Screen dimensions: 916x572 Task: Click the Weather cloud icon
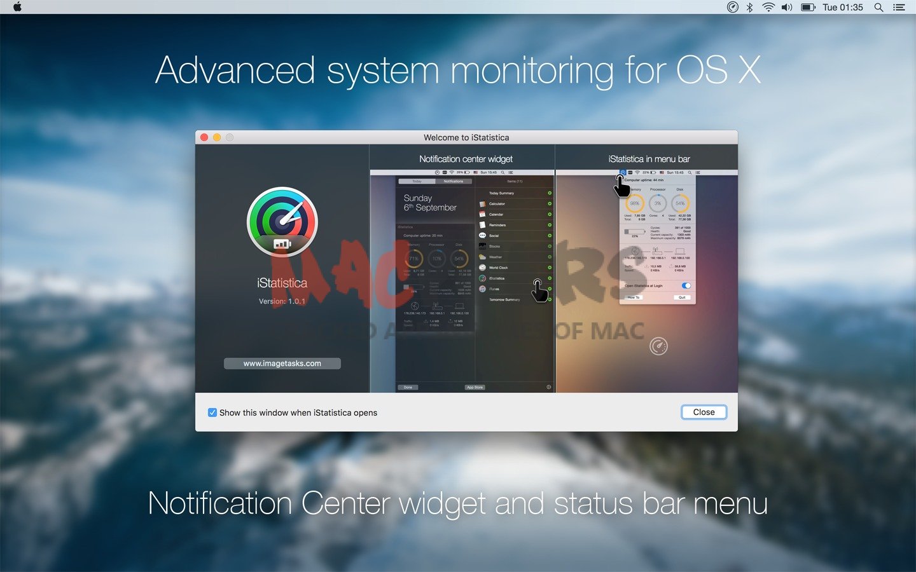(x=483, y=257)
